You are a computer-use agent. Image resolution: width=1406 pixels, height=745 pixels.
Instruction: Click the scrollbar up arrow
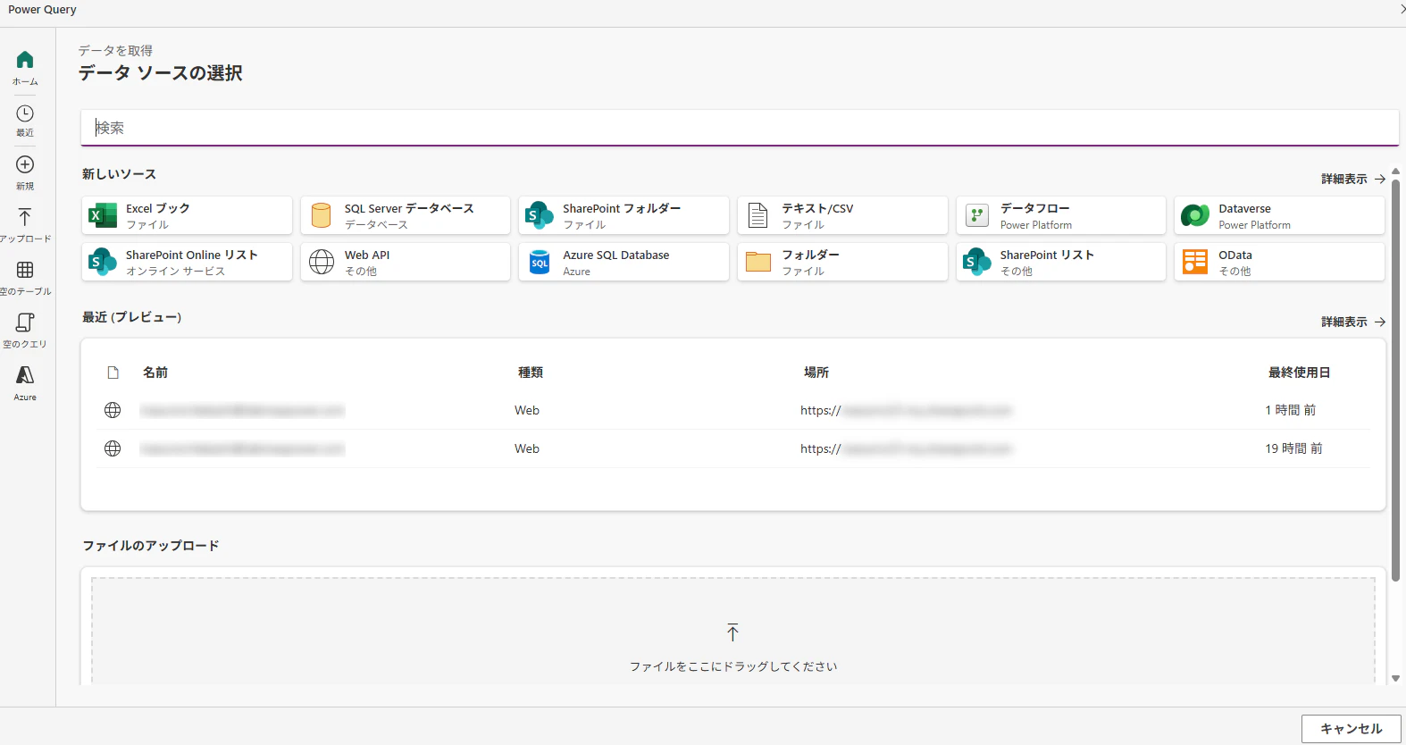pos(1395,172)
